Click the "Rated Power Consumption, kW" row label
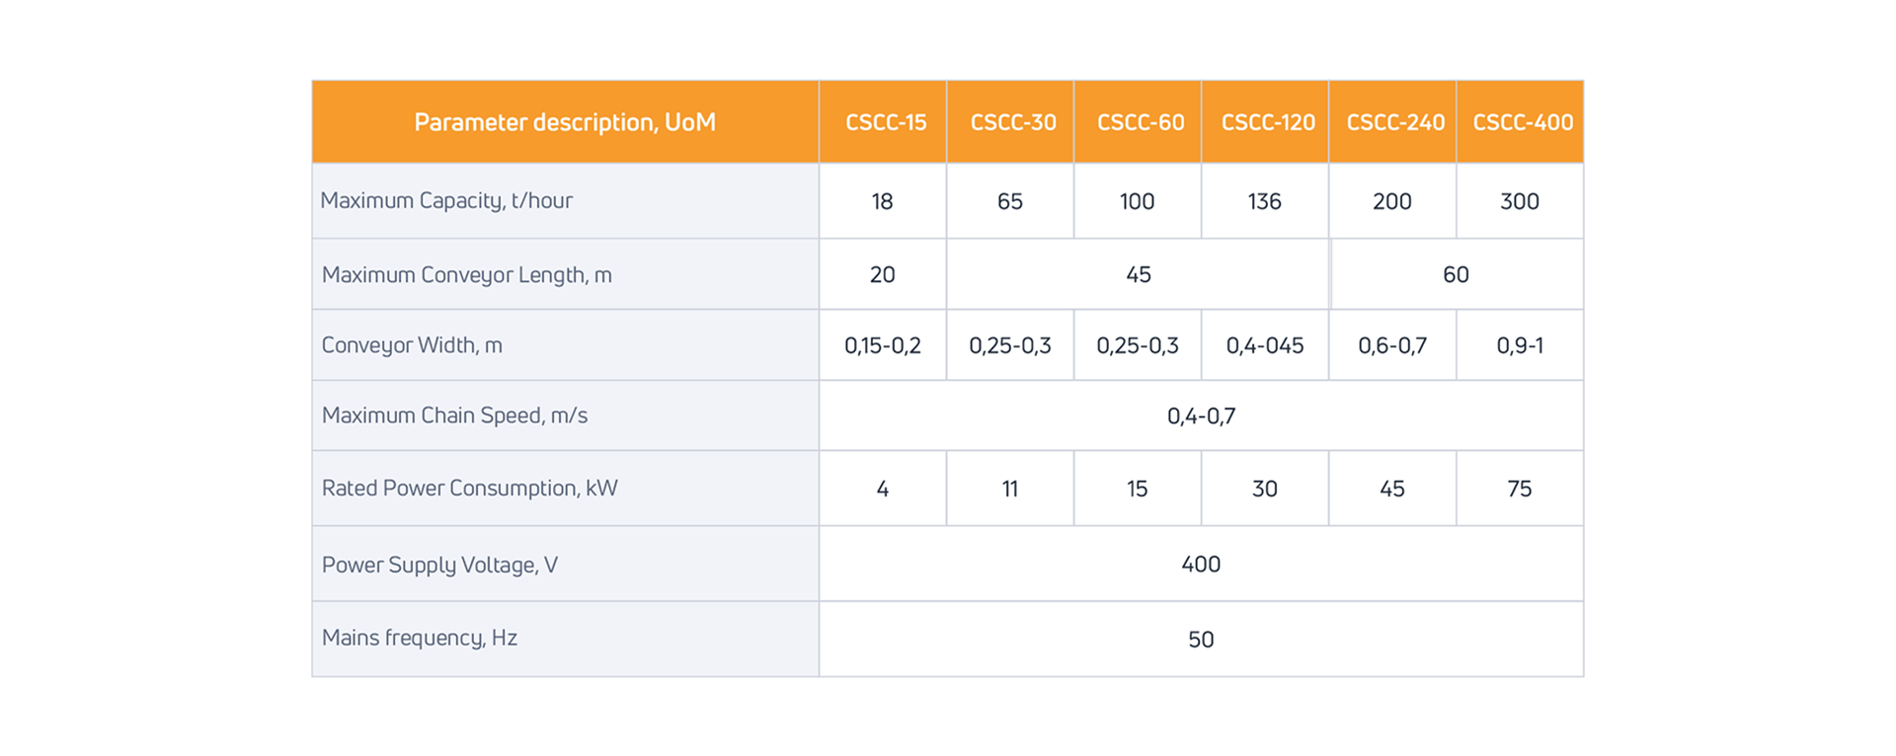This screenshot has width=1896, height=756. point(469,489)
